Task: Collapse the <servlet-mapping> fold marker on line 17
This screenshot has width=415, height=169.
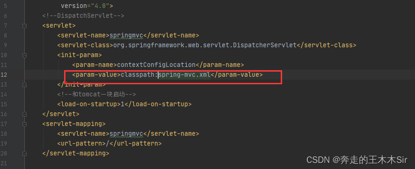Action: [x=25, y=124]
